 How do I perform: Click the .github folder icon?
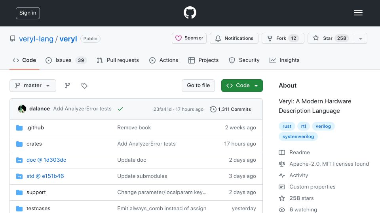coord(19,127)
